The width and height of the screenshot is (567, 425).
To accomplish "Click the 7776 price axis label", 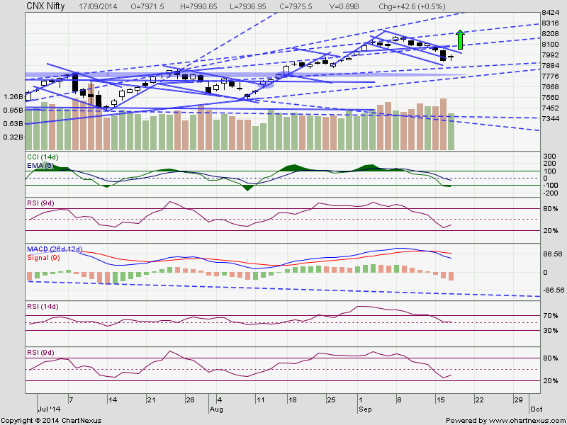I will (550, 76).
